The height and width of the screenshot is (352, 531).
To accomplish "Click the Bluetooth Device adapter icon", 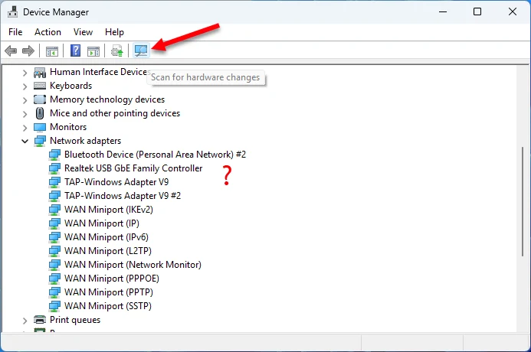I will pos(54,155).
